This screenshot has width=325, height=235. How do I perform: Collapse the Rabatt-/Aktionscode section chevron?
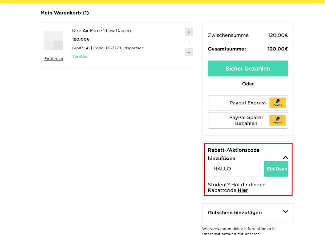[285, 158]
